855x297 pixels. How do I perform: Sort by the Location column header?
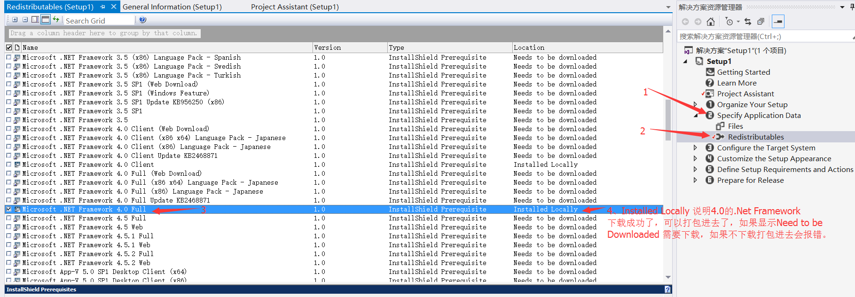point(588,47)
